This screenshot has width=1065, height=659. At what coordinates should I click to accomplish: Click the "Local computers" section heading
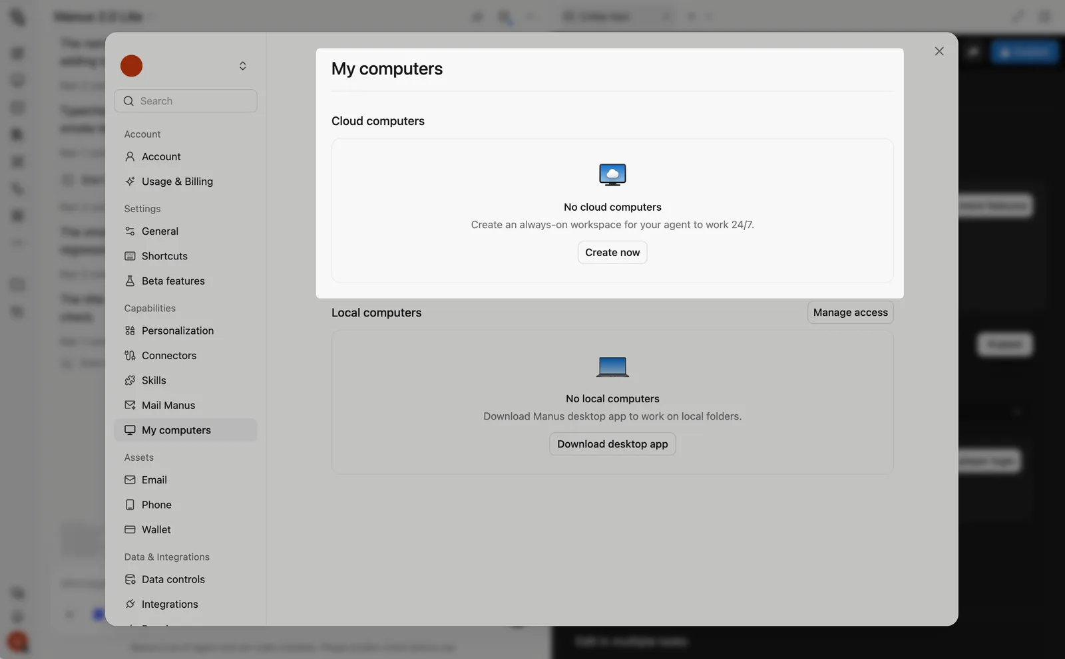(377, 313)
